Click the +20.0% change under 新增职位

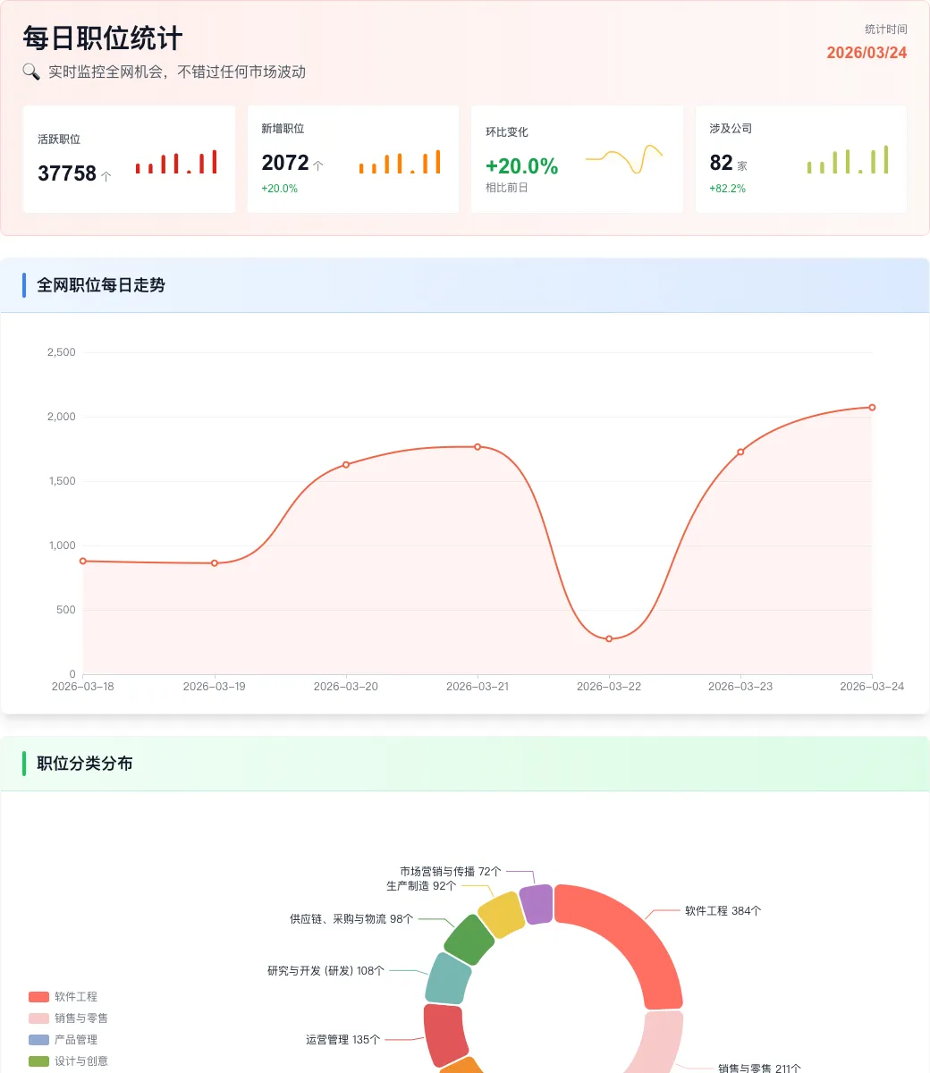coord(280,189)
